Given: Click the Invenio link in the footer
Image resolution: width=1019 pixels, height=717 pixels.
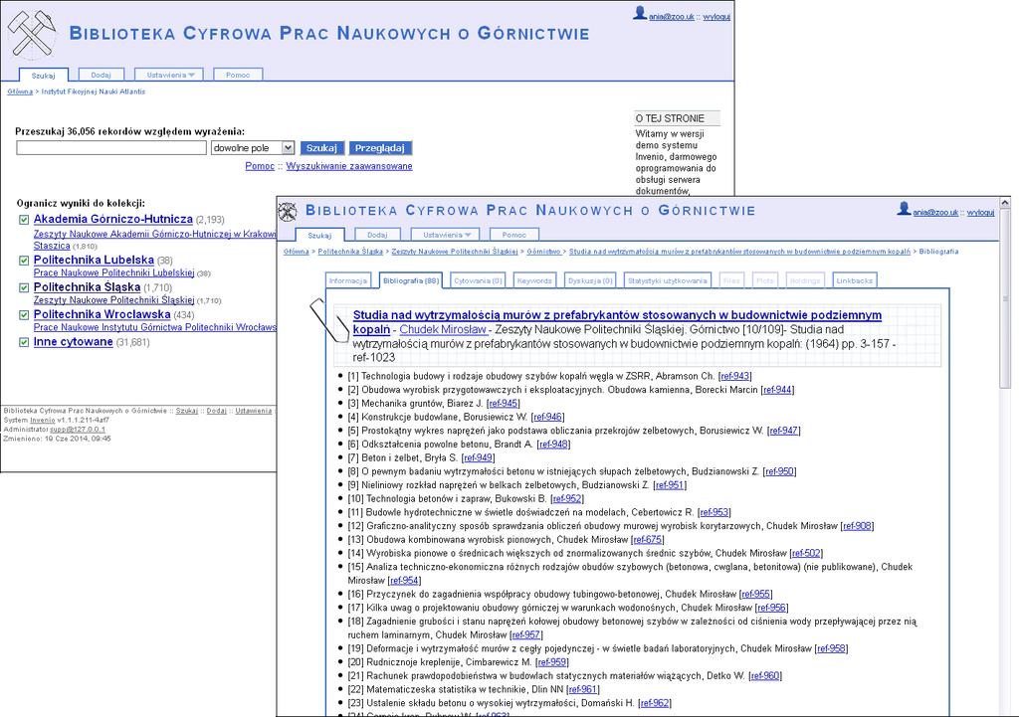Looking at the screenshot, I should point(42,421).
